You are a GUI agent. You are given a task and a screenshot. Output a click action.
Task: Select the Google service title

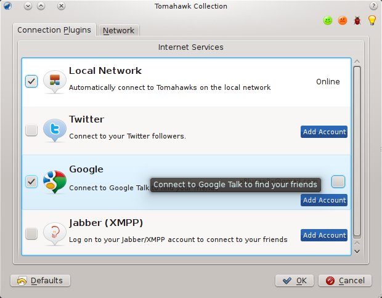click(86, 169)
